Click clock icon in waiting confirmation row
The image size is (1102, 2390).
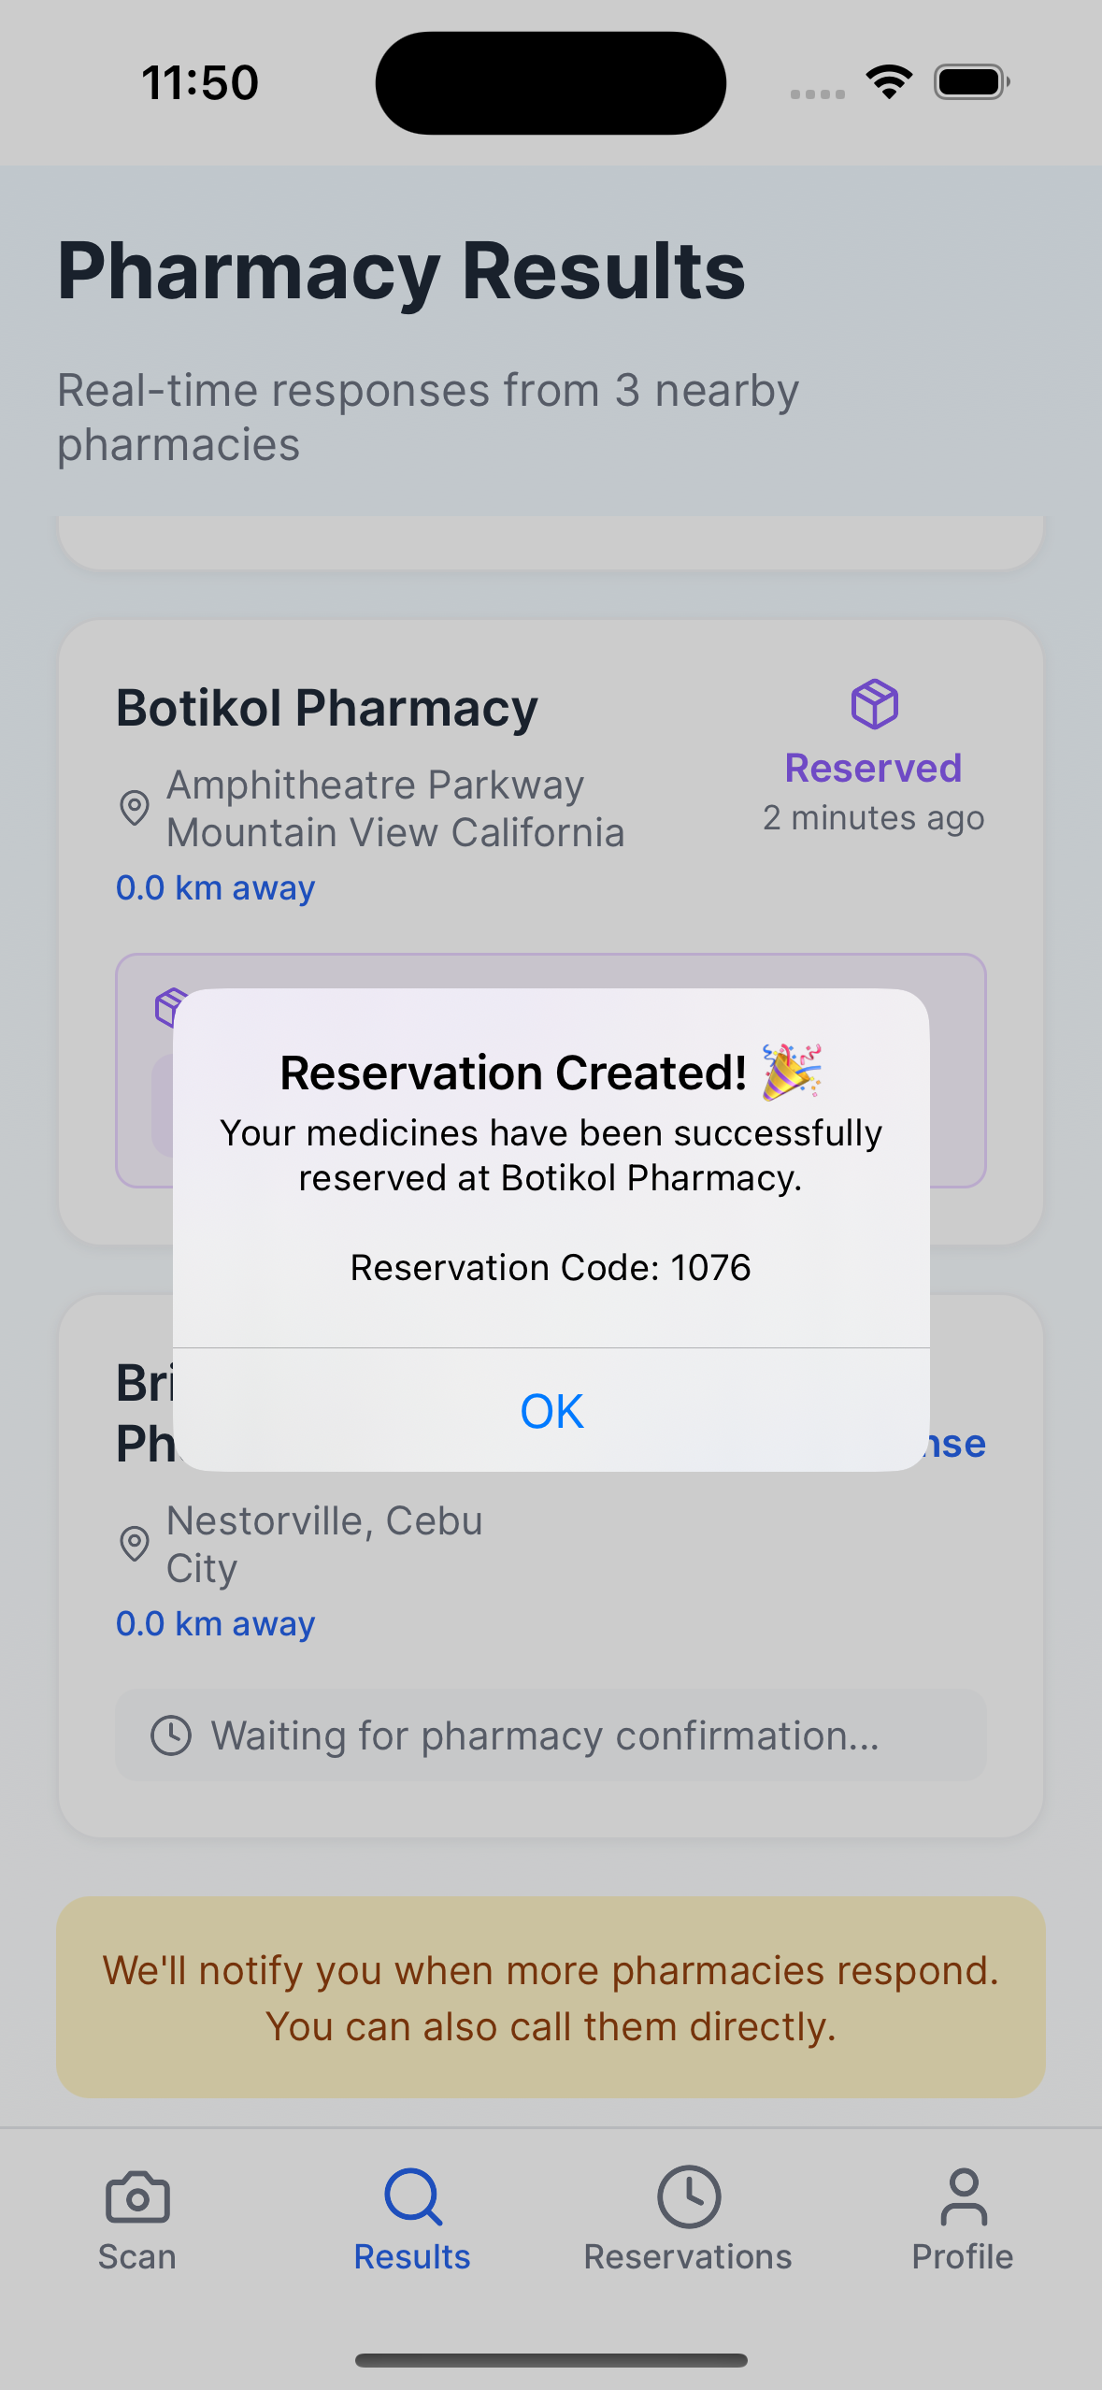point(171,1735)
